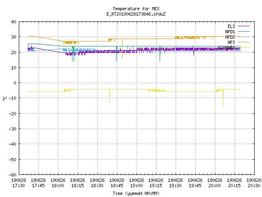
Task: Click the x-axis tick label 20:15
Action: [x=234, y=186]
